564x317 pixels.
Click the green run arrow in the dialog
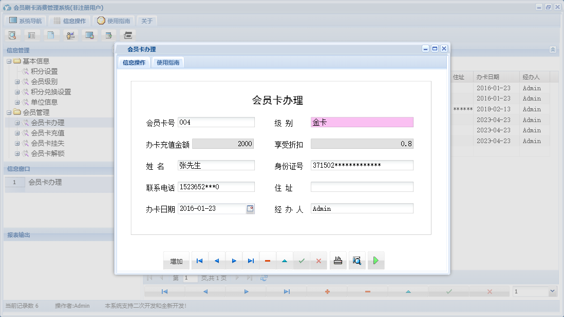pyautogui.click(x=376, y=260)
